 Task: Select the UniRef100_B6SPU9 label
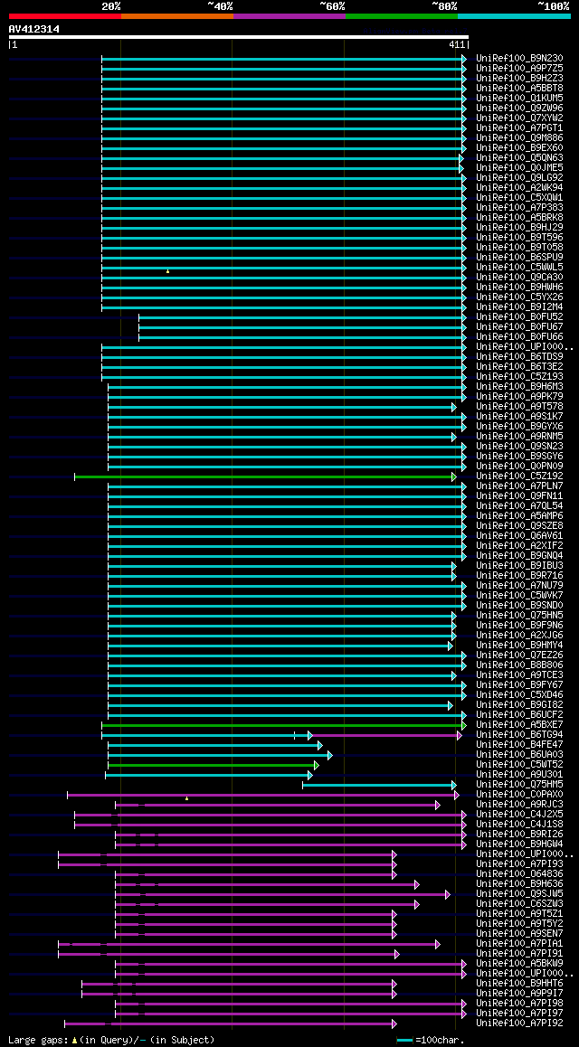pos(519,258)
